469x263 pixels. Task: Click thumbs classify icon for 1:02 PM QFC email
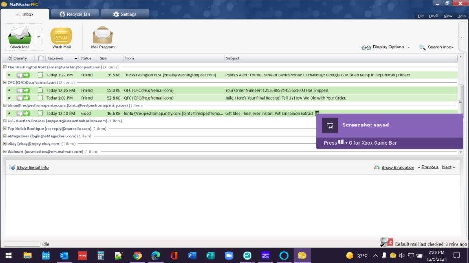23,98
